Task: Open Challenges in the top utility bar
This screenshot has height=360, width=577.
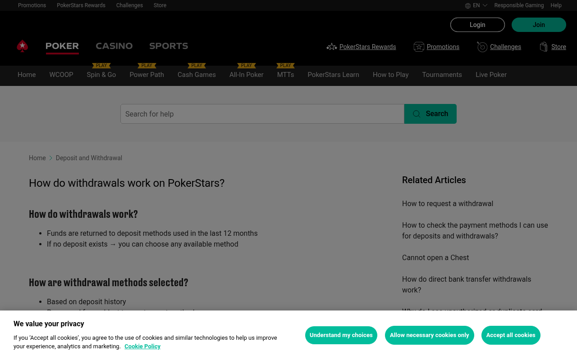Action: (129, 5)
